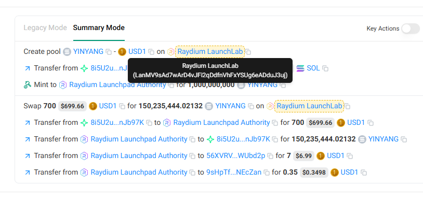Viewport: 423px width, 200px height.
Task: Open recipient 56XVRV...WUbd2p address
Action: coord(236,156)
